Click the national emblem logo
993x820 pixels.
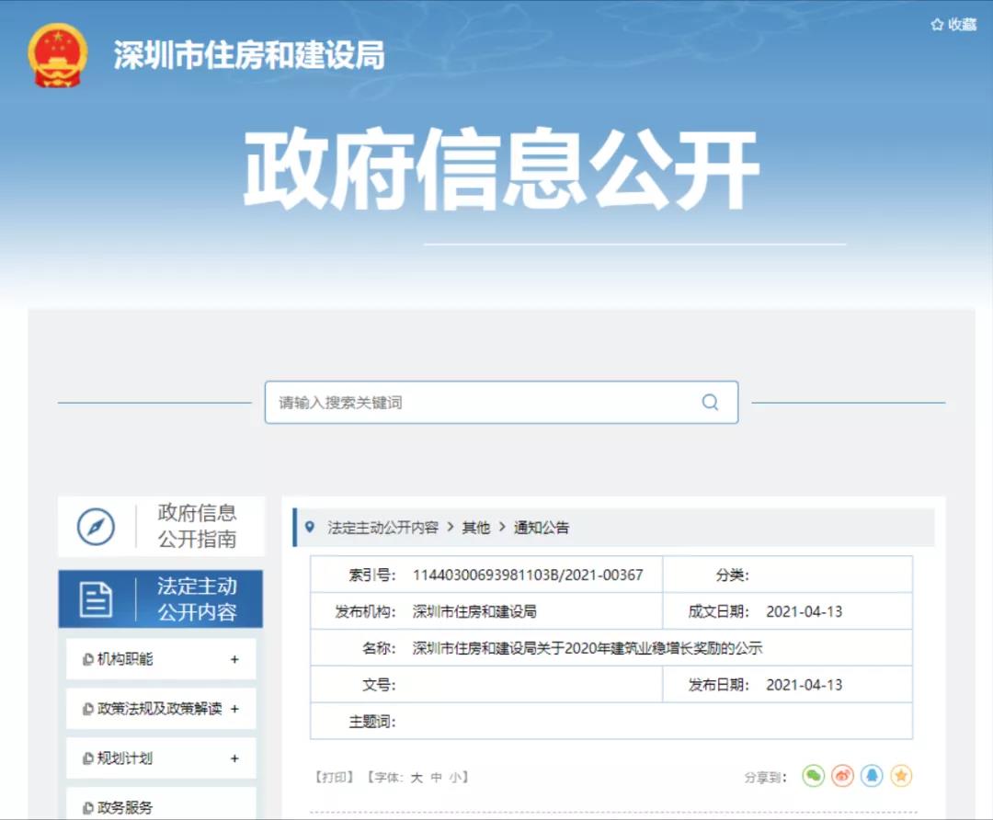(x=58, y=55)
